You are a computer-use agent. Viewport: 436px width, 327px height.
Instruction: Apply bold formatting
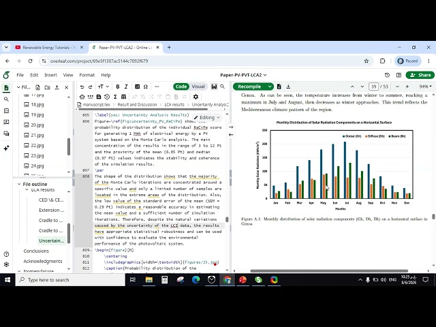pos(118,87)
